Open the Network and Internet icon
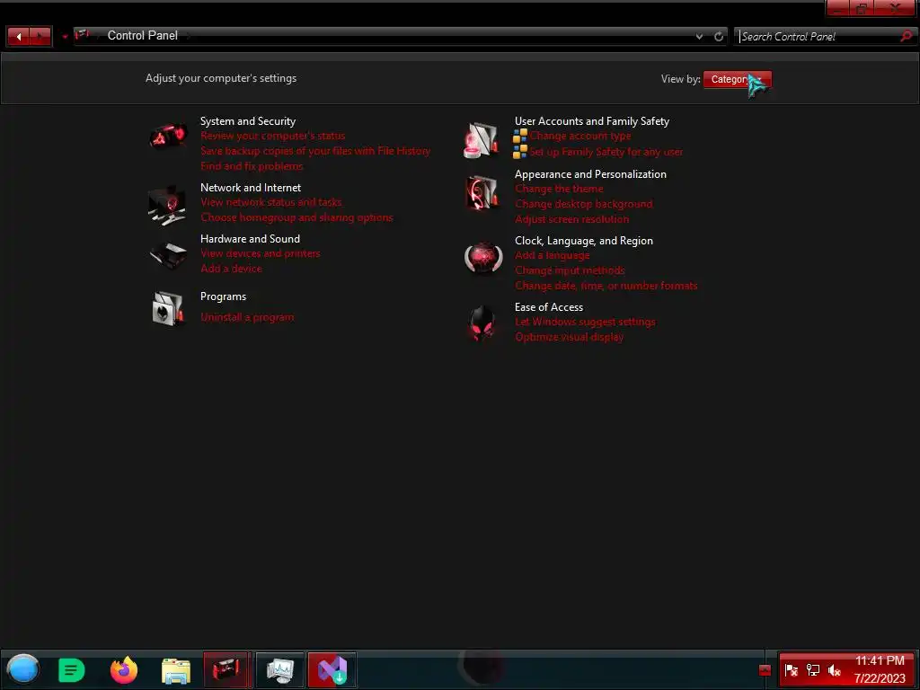The width and height of the screenshot is (920, 690). coord(167,206)
